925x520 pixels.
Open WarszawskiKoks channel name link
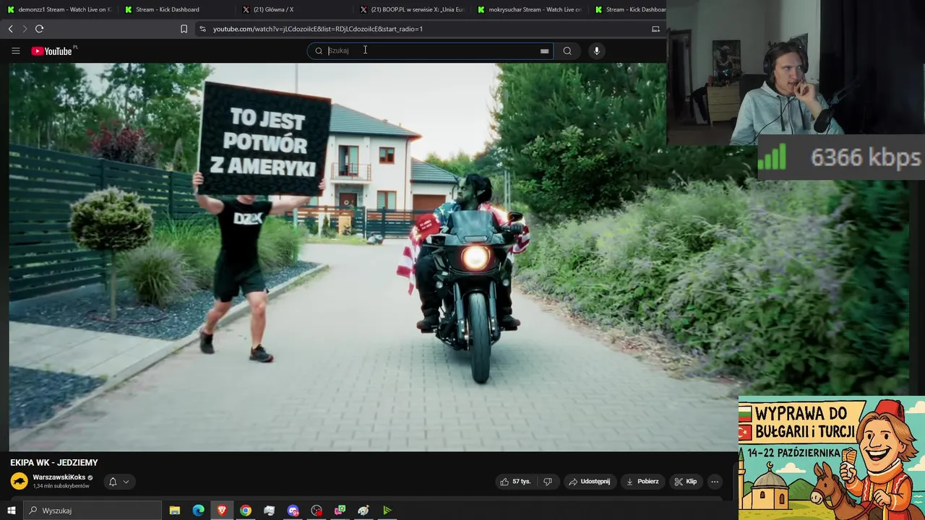59,477
